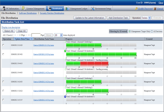Click distributing spinner icon beside Total:2 status

click(x=65, y=42)
